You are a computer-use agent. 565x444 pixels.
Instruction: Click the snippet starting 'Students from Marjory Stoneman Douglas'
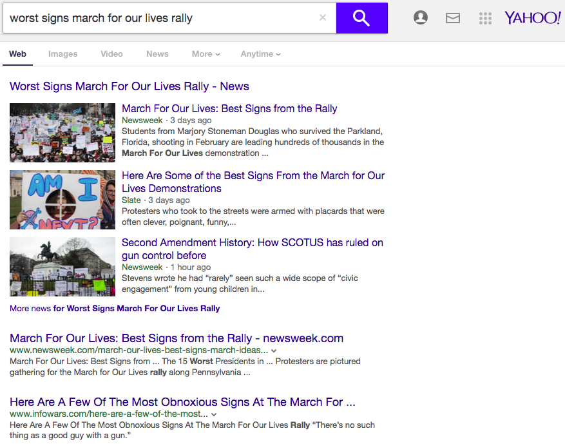click(253, 142)
